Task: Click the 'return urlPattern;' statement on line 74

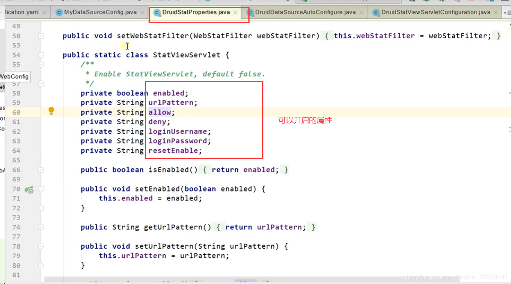Action: 266,227
